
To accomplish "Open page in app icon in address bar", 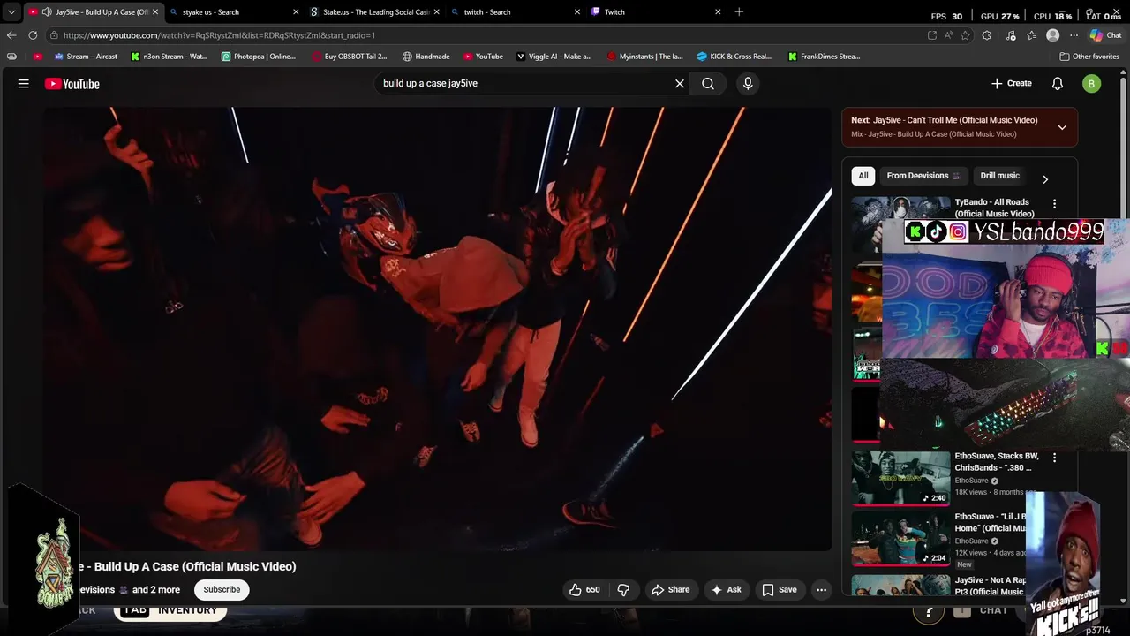I will coord(932,35).
